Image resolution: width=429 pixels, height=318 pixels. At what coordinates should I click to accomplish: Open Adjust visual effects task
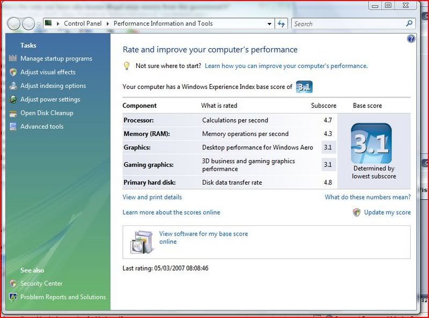[48, 72]
